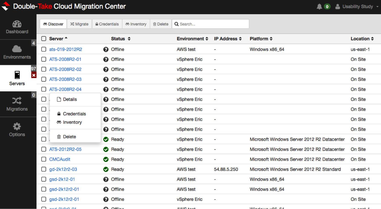This screenshot has height=209, width=381.
Task: Click the magnifier icon in search box
Action: (x=177, y=24)
